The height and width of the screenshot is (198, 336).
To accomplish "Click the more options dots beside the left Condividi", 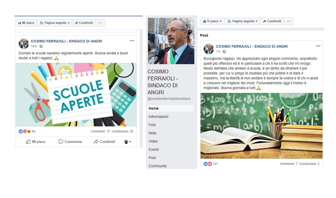I will click(100, 23).
